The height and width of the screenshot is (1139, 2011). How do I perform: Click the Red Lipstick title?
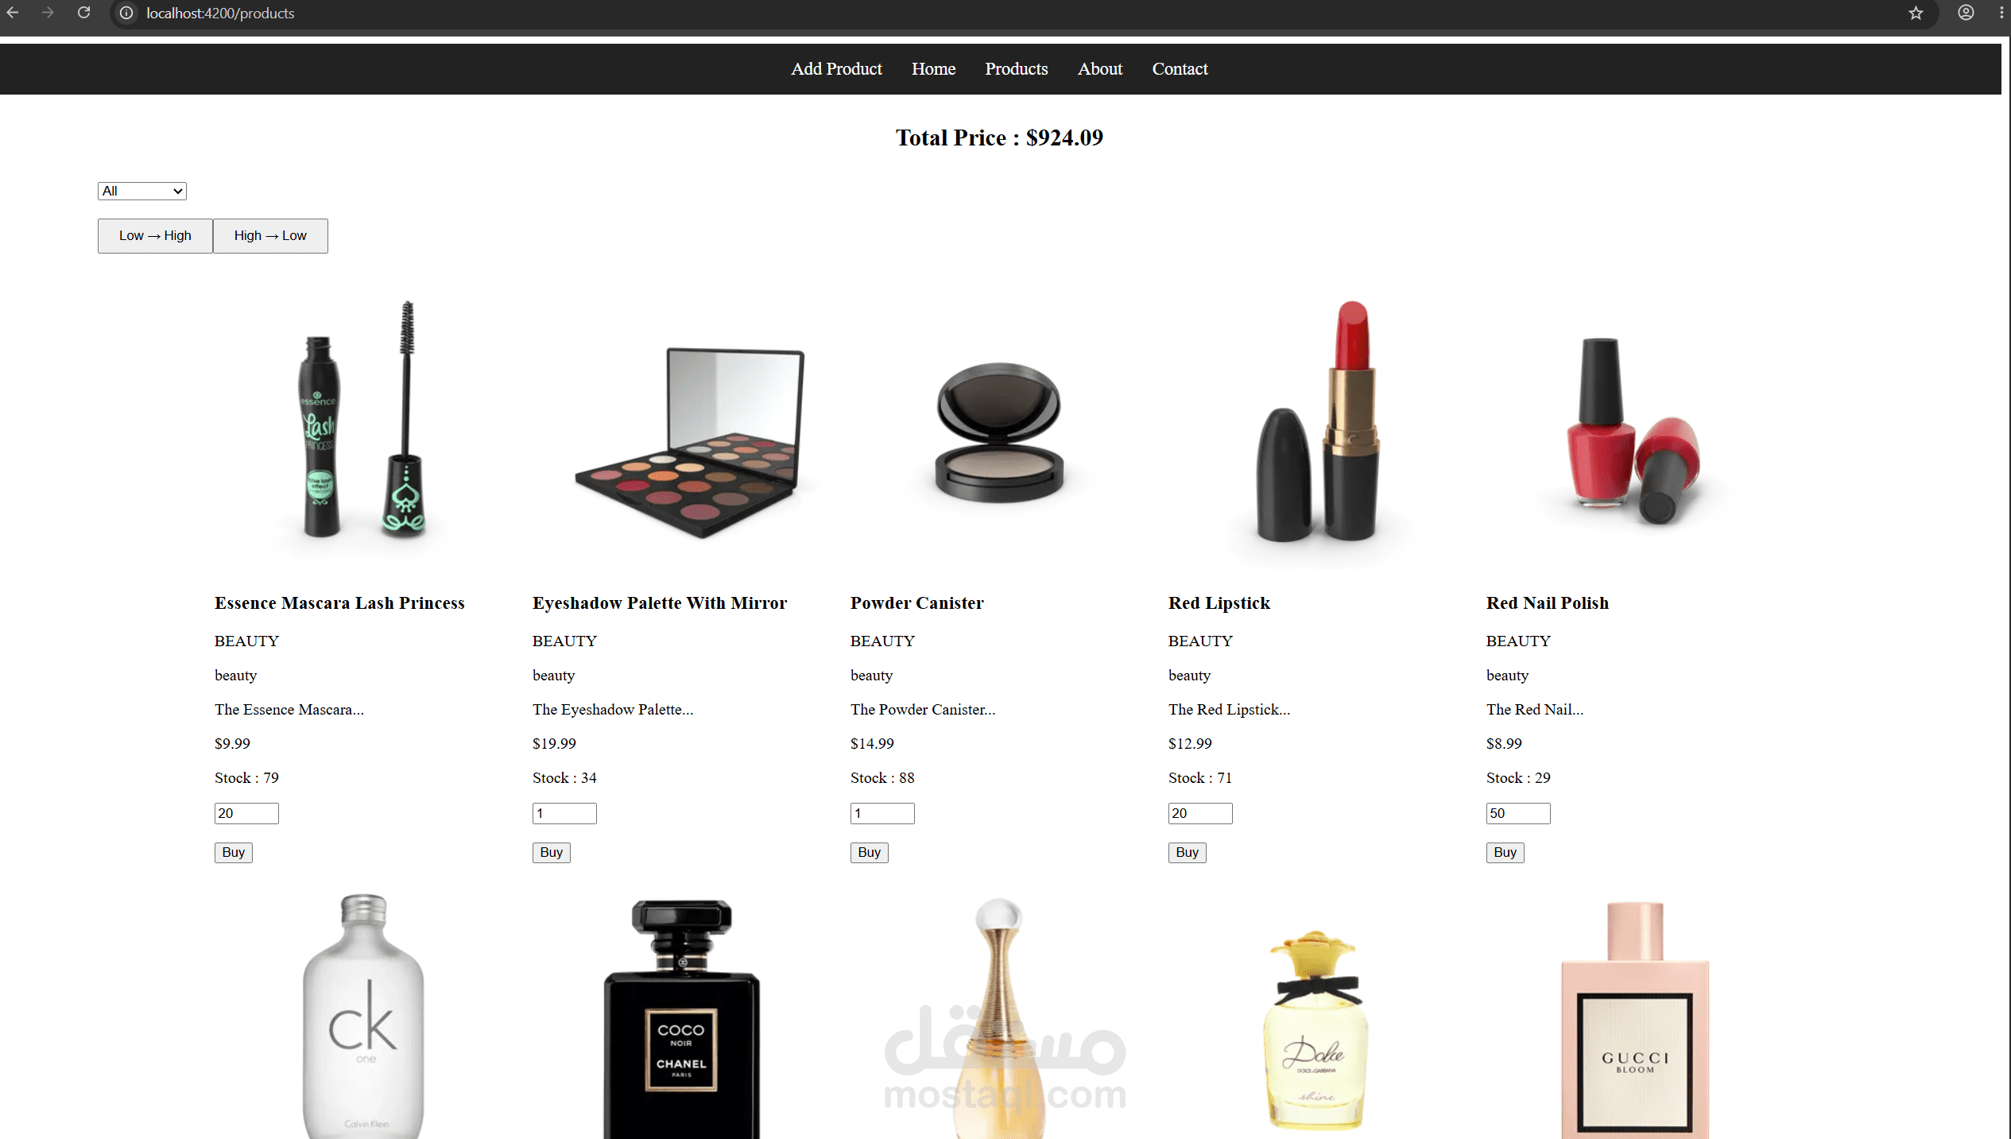point(1219,603)
